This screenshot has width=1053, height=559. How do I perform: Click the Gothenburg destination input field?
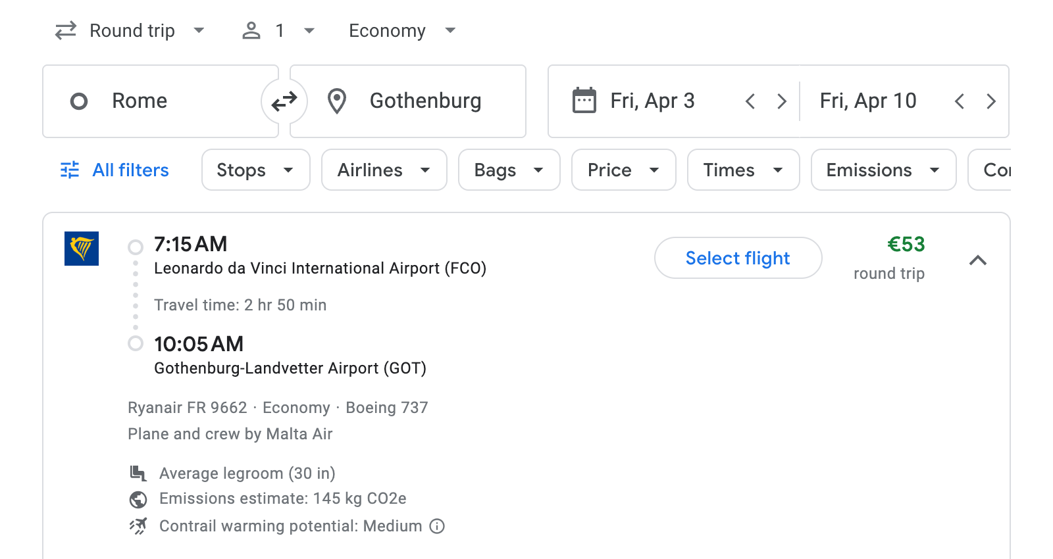(x=426, y=101)
